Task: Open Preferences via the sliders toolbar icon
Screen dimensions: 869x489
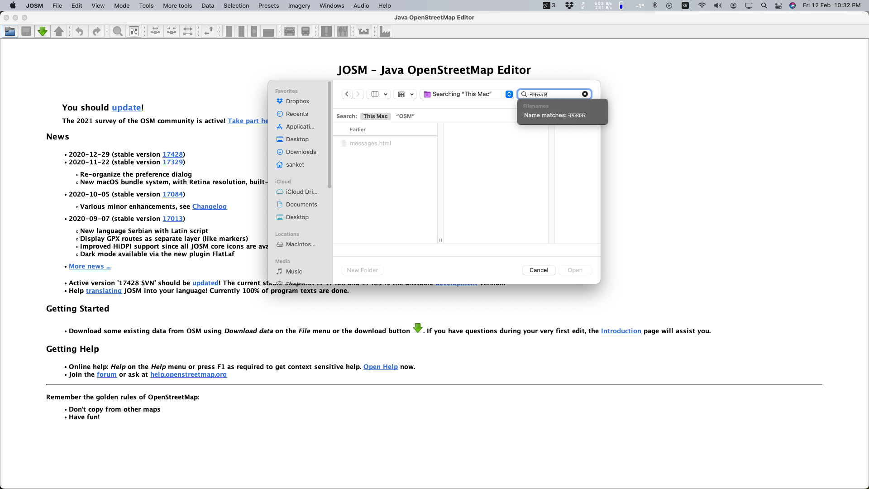Action: pos(134,31)
